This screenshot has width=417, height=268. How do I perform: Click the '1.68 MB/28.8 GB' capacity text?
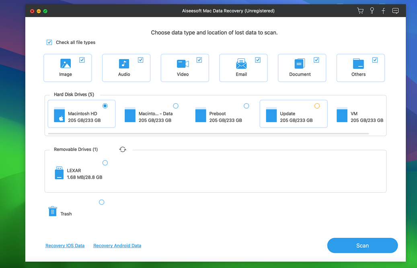point(84,177)
